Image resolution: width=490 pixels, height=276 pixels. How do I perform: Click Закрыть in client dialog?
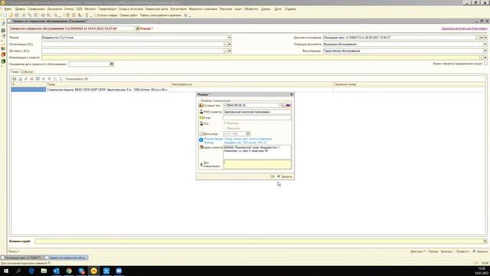(285, 176)
